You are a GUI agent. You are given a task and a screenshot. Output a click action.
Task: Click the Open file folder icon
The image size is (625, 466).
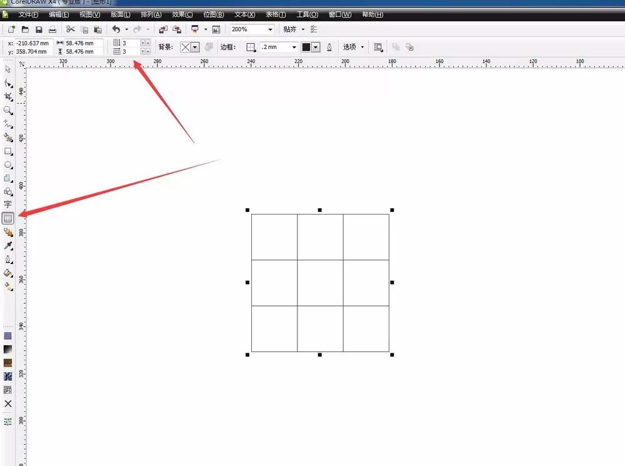pyautogui.click(x=25, y=29)
